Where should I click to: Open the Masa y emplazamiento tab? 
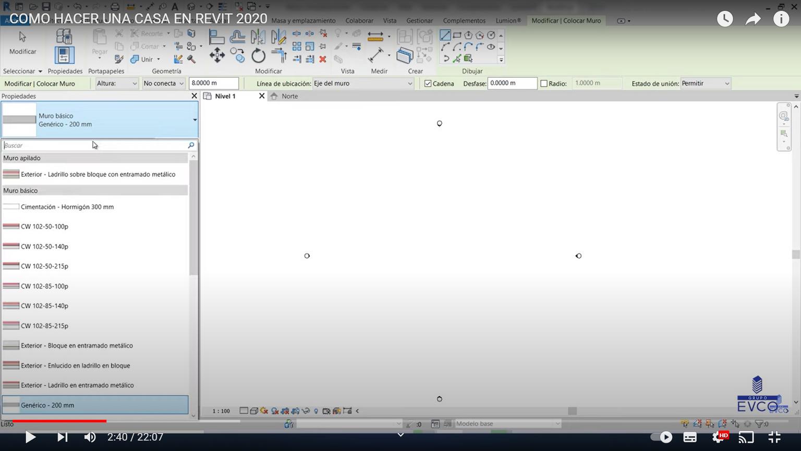[304, 21]
